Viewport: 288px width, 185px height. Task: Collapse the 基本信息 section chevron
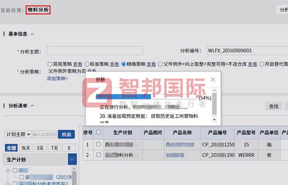[33, 34]
